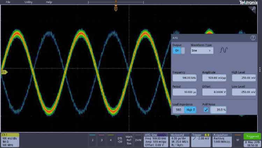Open the Ch 1 settings badge

click(10, 140)
